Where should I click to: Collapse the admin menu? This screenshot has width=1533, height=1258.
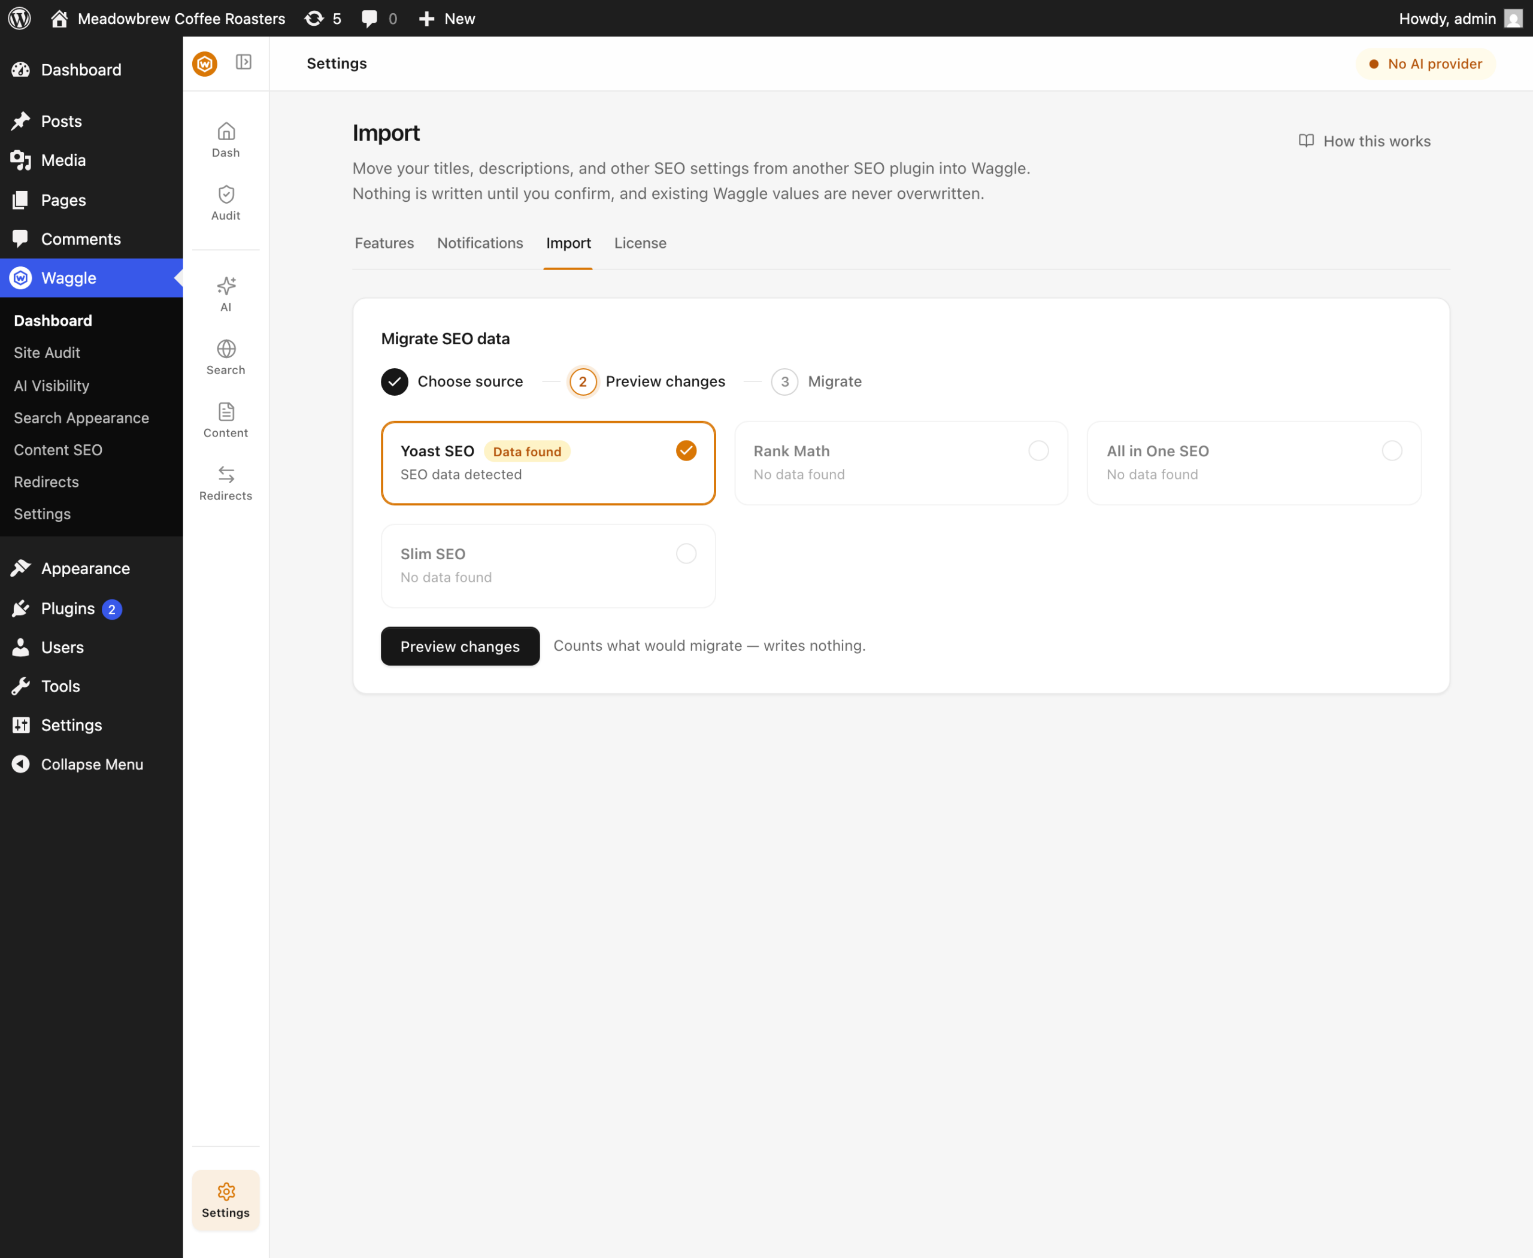(92, 765)
